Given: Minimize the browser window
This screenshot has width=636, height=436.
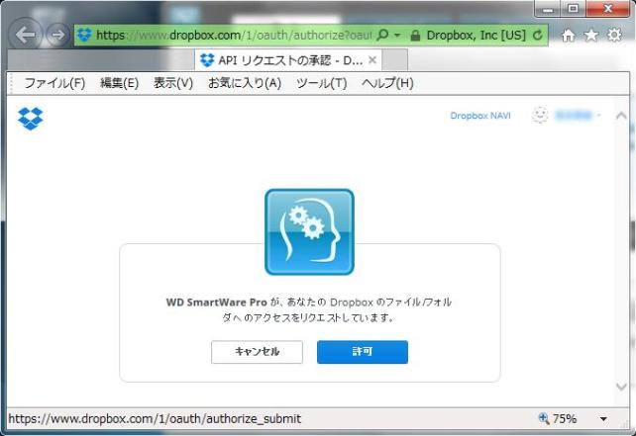Looking at the screenshot, I should tap(548, 9).
